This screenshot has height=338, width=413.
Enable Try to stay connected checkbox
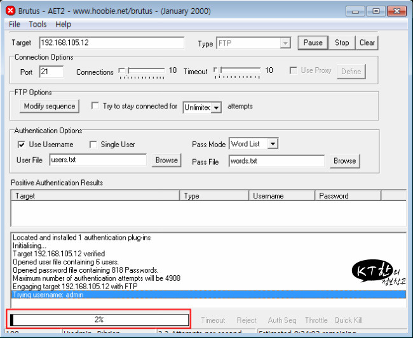point(95,106)
